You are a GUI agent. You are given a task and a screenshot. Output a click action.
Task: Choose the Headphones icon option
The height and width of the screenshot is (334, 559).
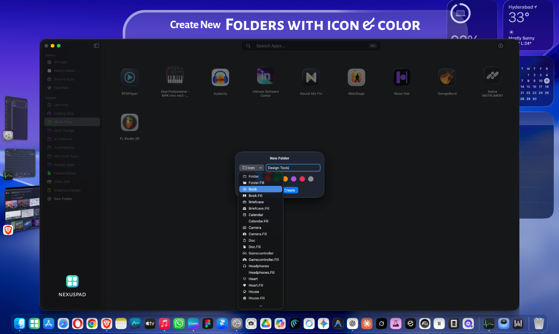tap(261, 266)
